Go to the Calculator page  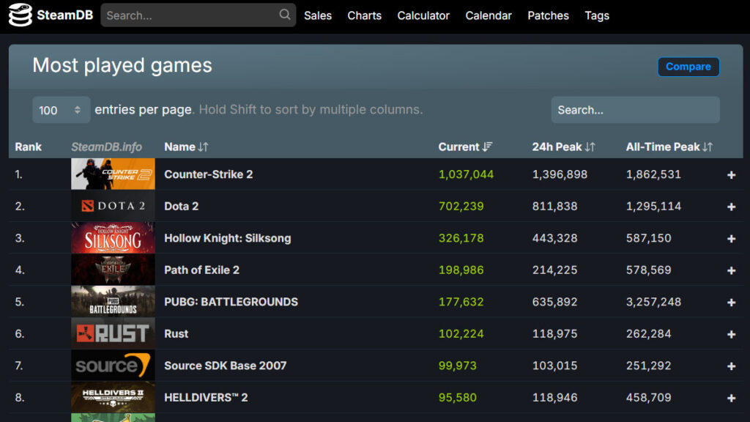coord(423,15)
